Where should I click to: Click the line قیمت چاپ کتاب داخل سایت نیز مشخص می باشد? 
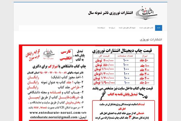[x=122, y=88]
